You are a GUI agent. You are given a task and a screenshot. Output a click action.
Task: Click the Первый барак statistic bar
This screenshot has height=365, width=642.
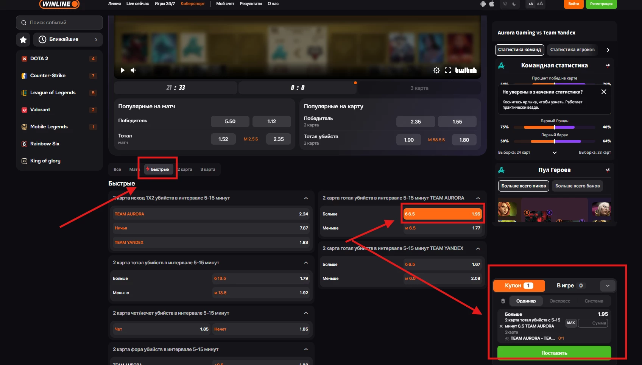[555, 141]
